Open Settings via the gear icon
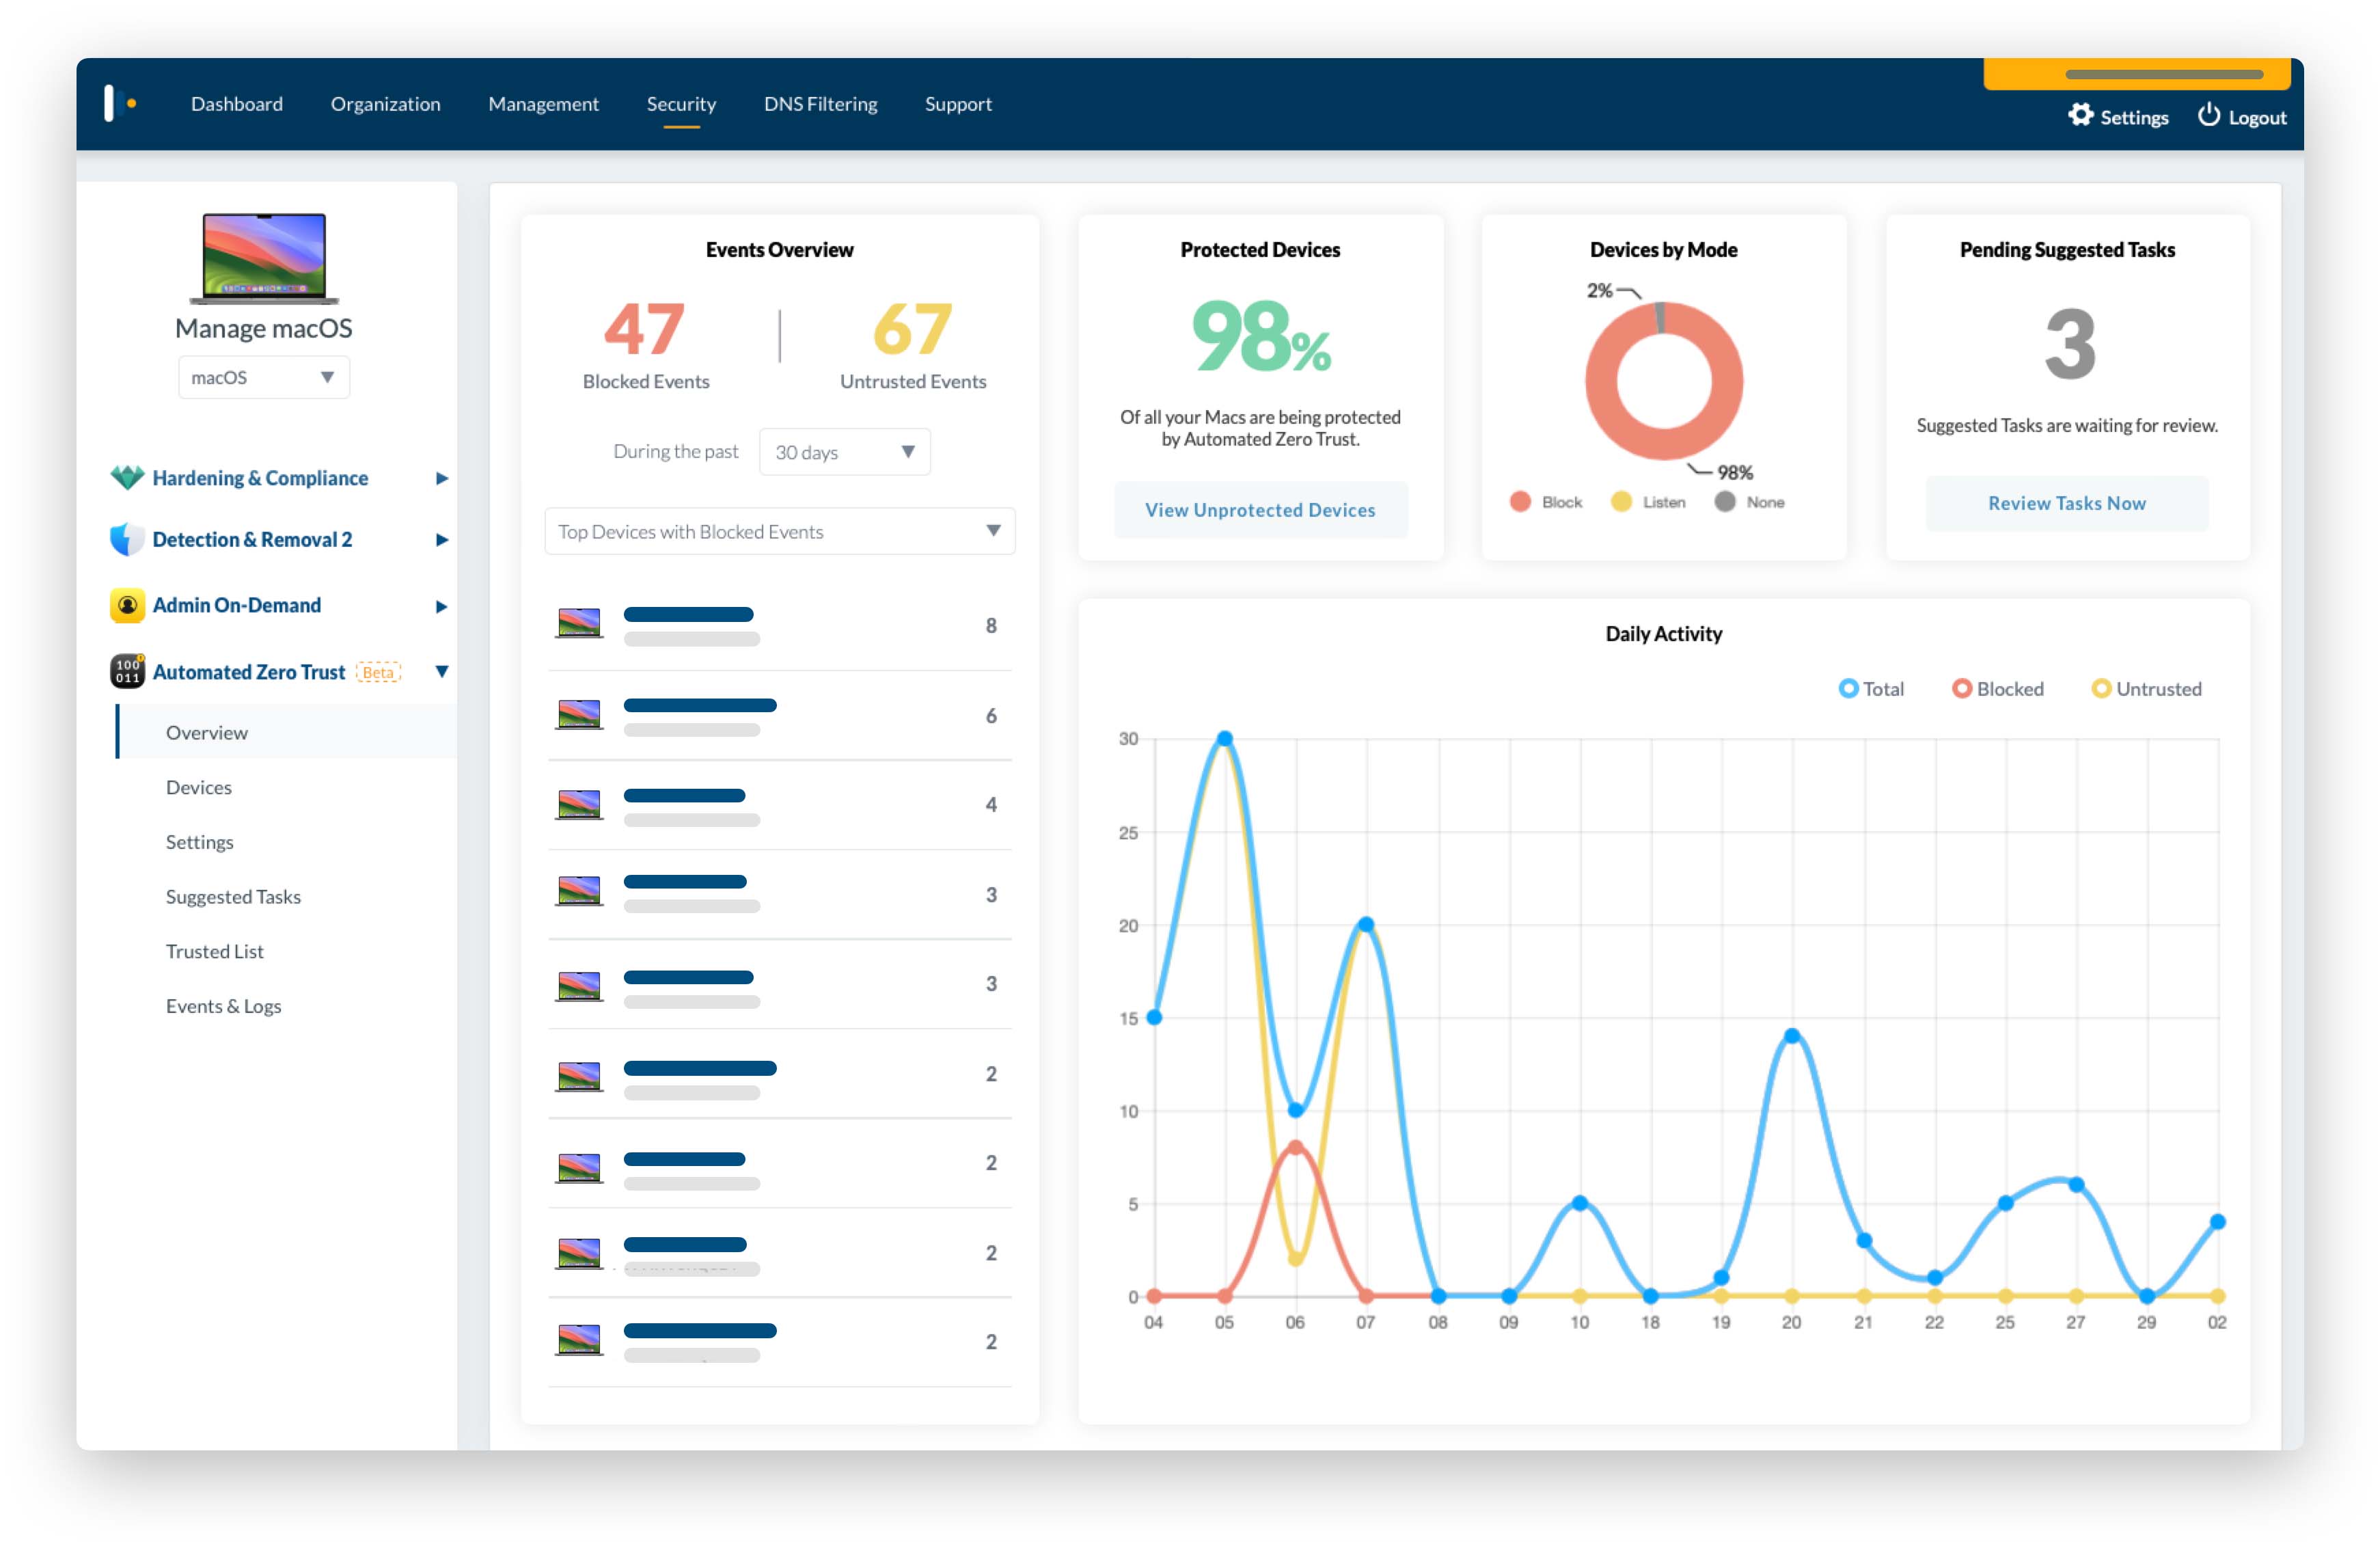2380x1544 pixels. point(2081,116)
